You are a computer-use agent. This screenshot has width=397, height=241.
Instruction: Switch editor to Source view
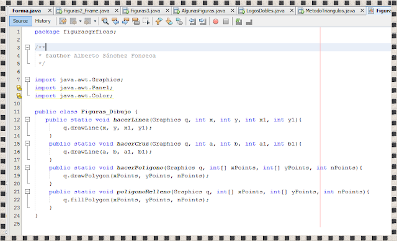click(20, 21)
